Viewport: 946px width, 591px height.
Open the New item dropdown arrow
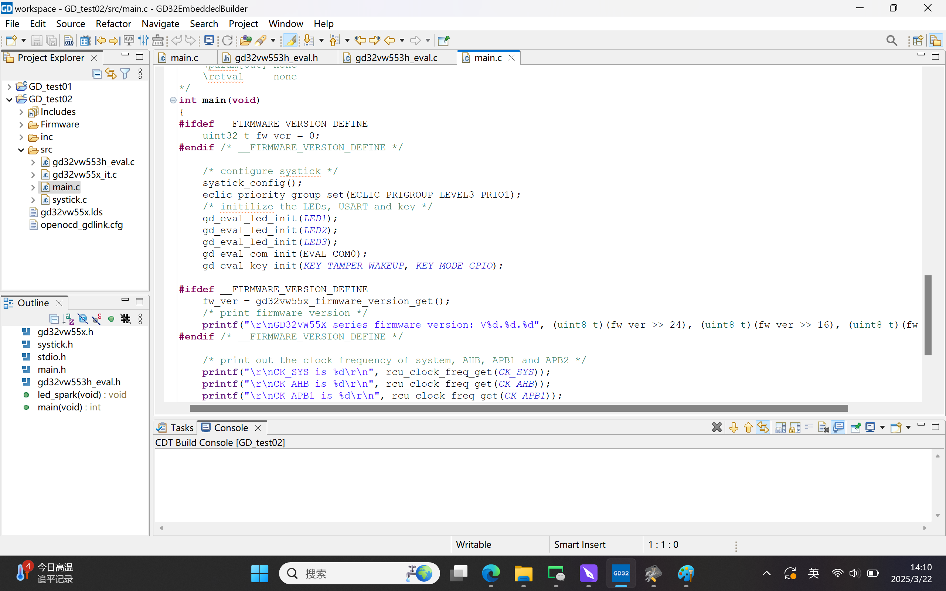(23, 40)
